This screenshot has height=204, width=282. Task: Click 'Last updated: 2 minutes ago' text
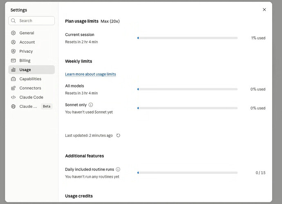89,135
